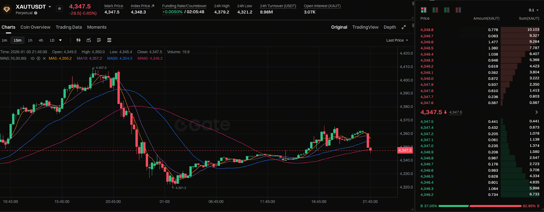This screenshot has height=212, width=544.
Task: Click the green buy portion of ratio bar
Action: point(454,206)
